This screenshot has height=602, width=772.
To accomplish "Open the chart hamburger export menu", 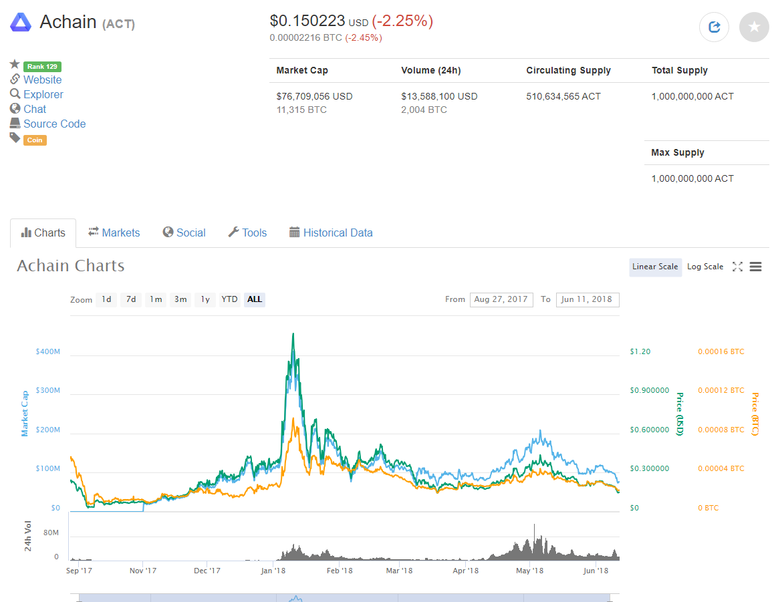I will (756, 267).
